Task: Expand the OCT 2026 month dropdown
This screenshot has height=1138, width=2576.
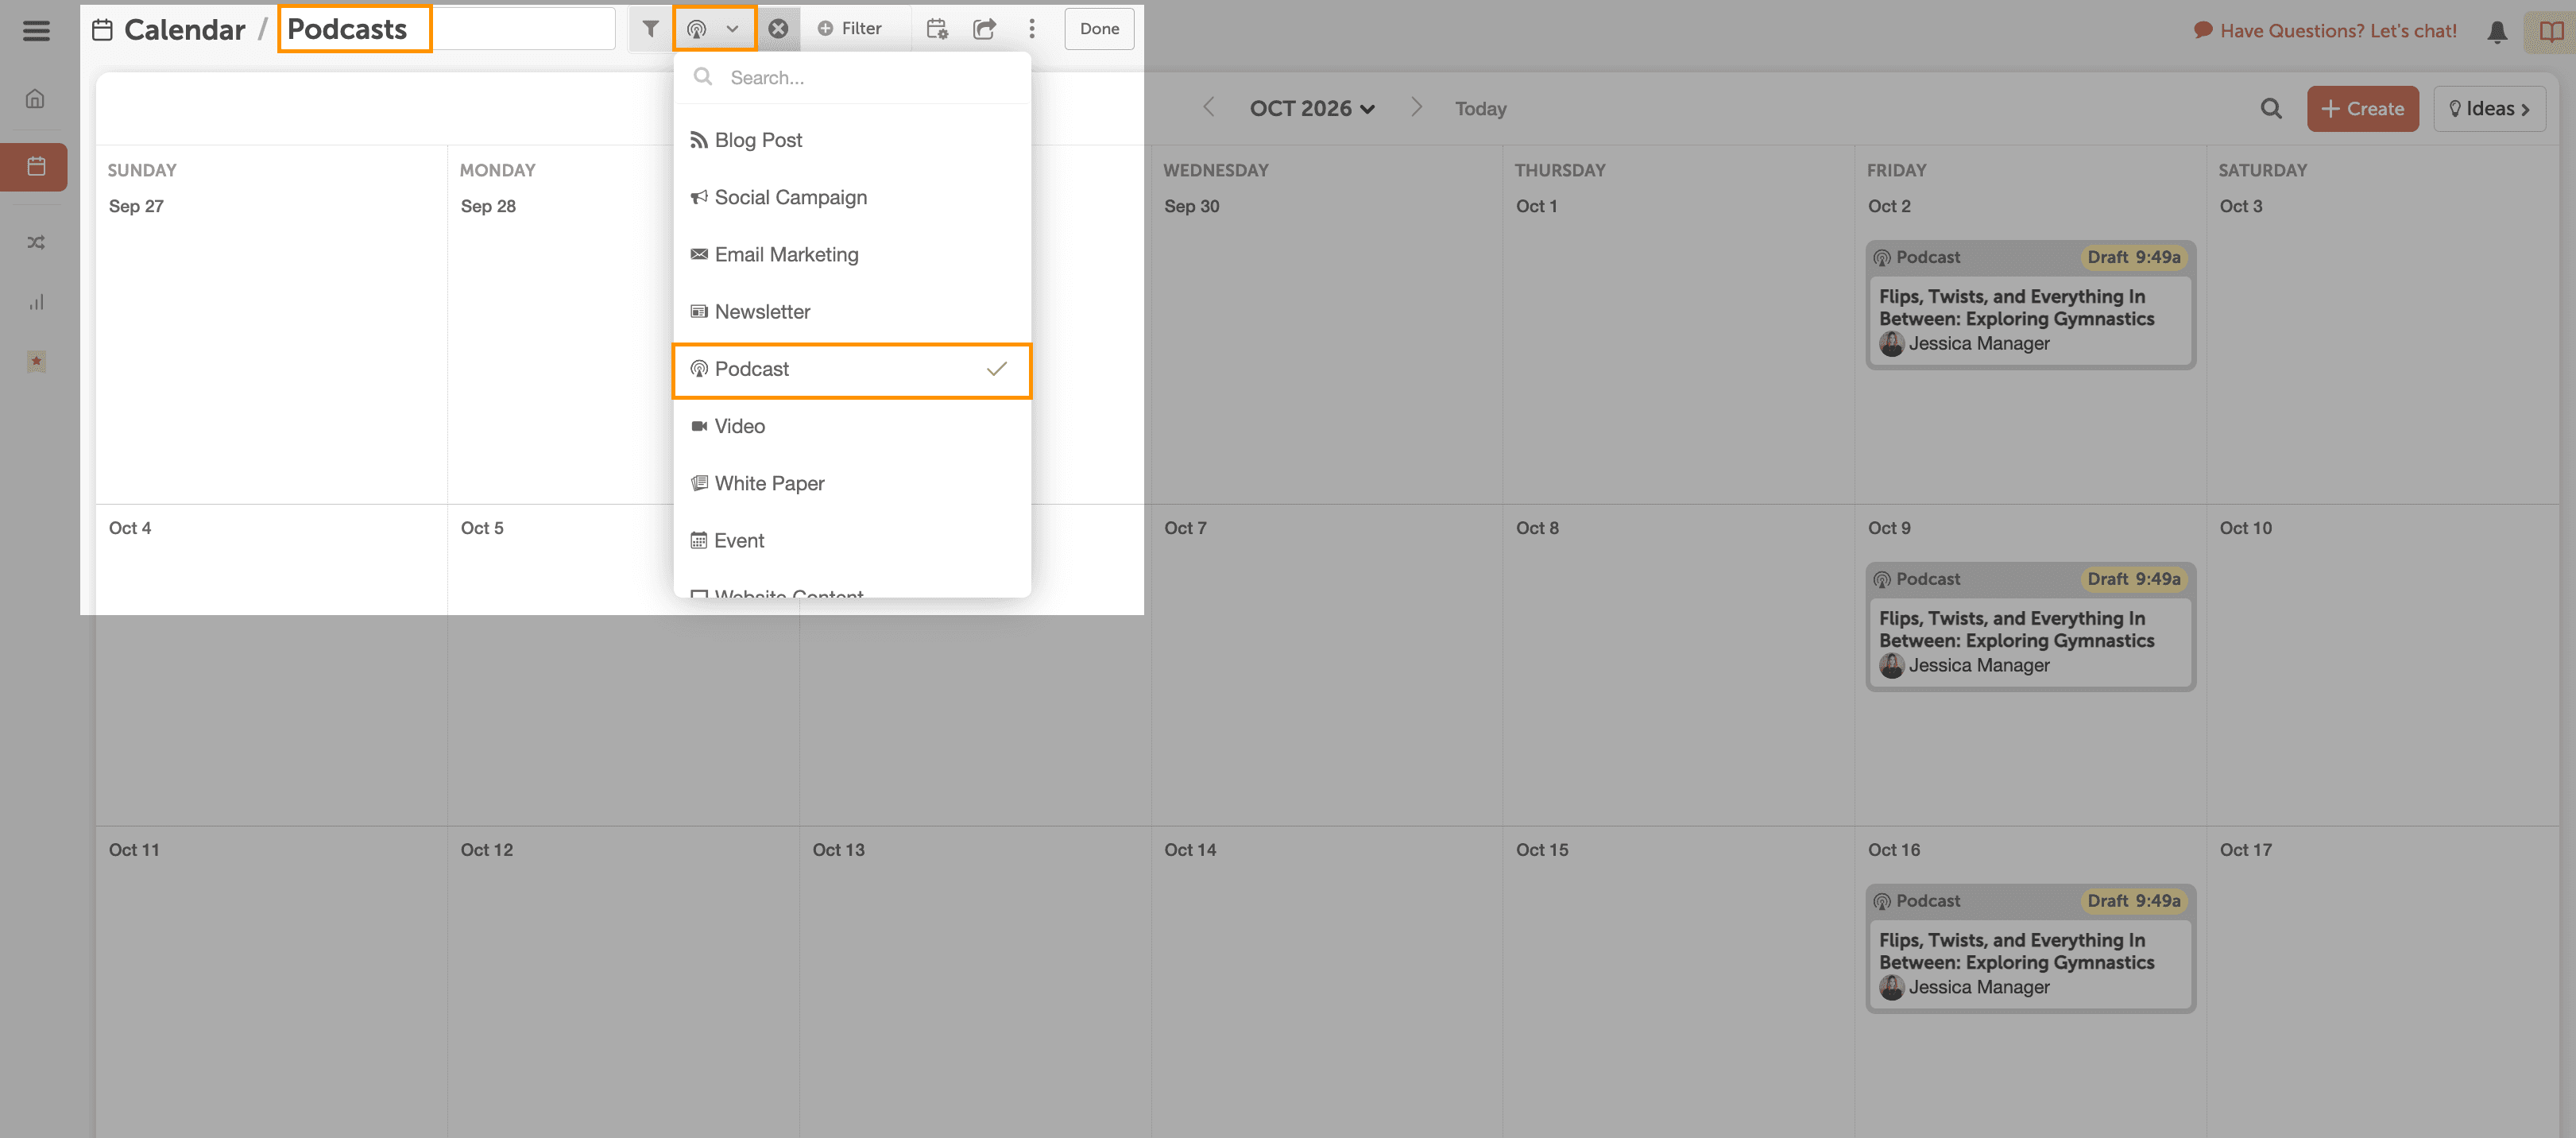Action: click(x=1312, y=108)
